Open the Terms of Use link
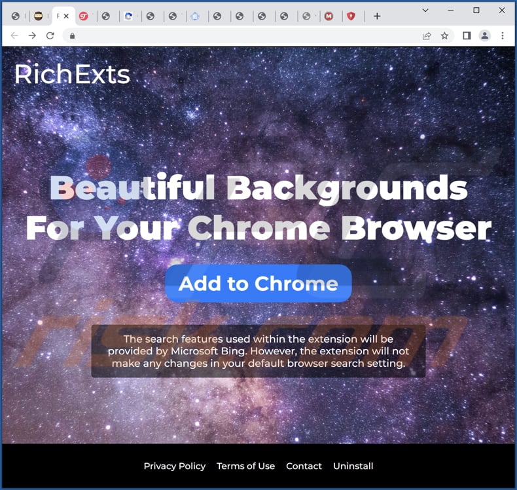517x490 pixels. click(245, 466)
